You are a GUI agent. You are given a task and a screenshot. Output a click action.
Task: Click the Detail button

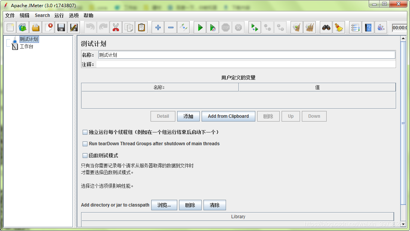pos(163,116)
